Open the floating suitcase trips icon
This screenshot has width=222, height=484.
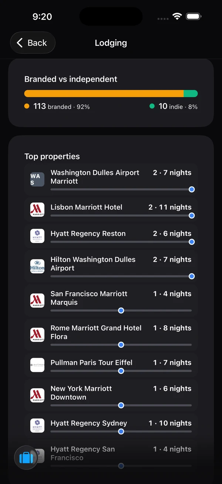pyautogui.click(x=26, y=458)
